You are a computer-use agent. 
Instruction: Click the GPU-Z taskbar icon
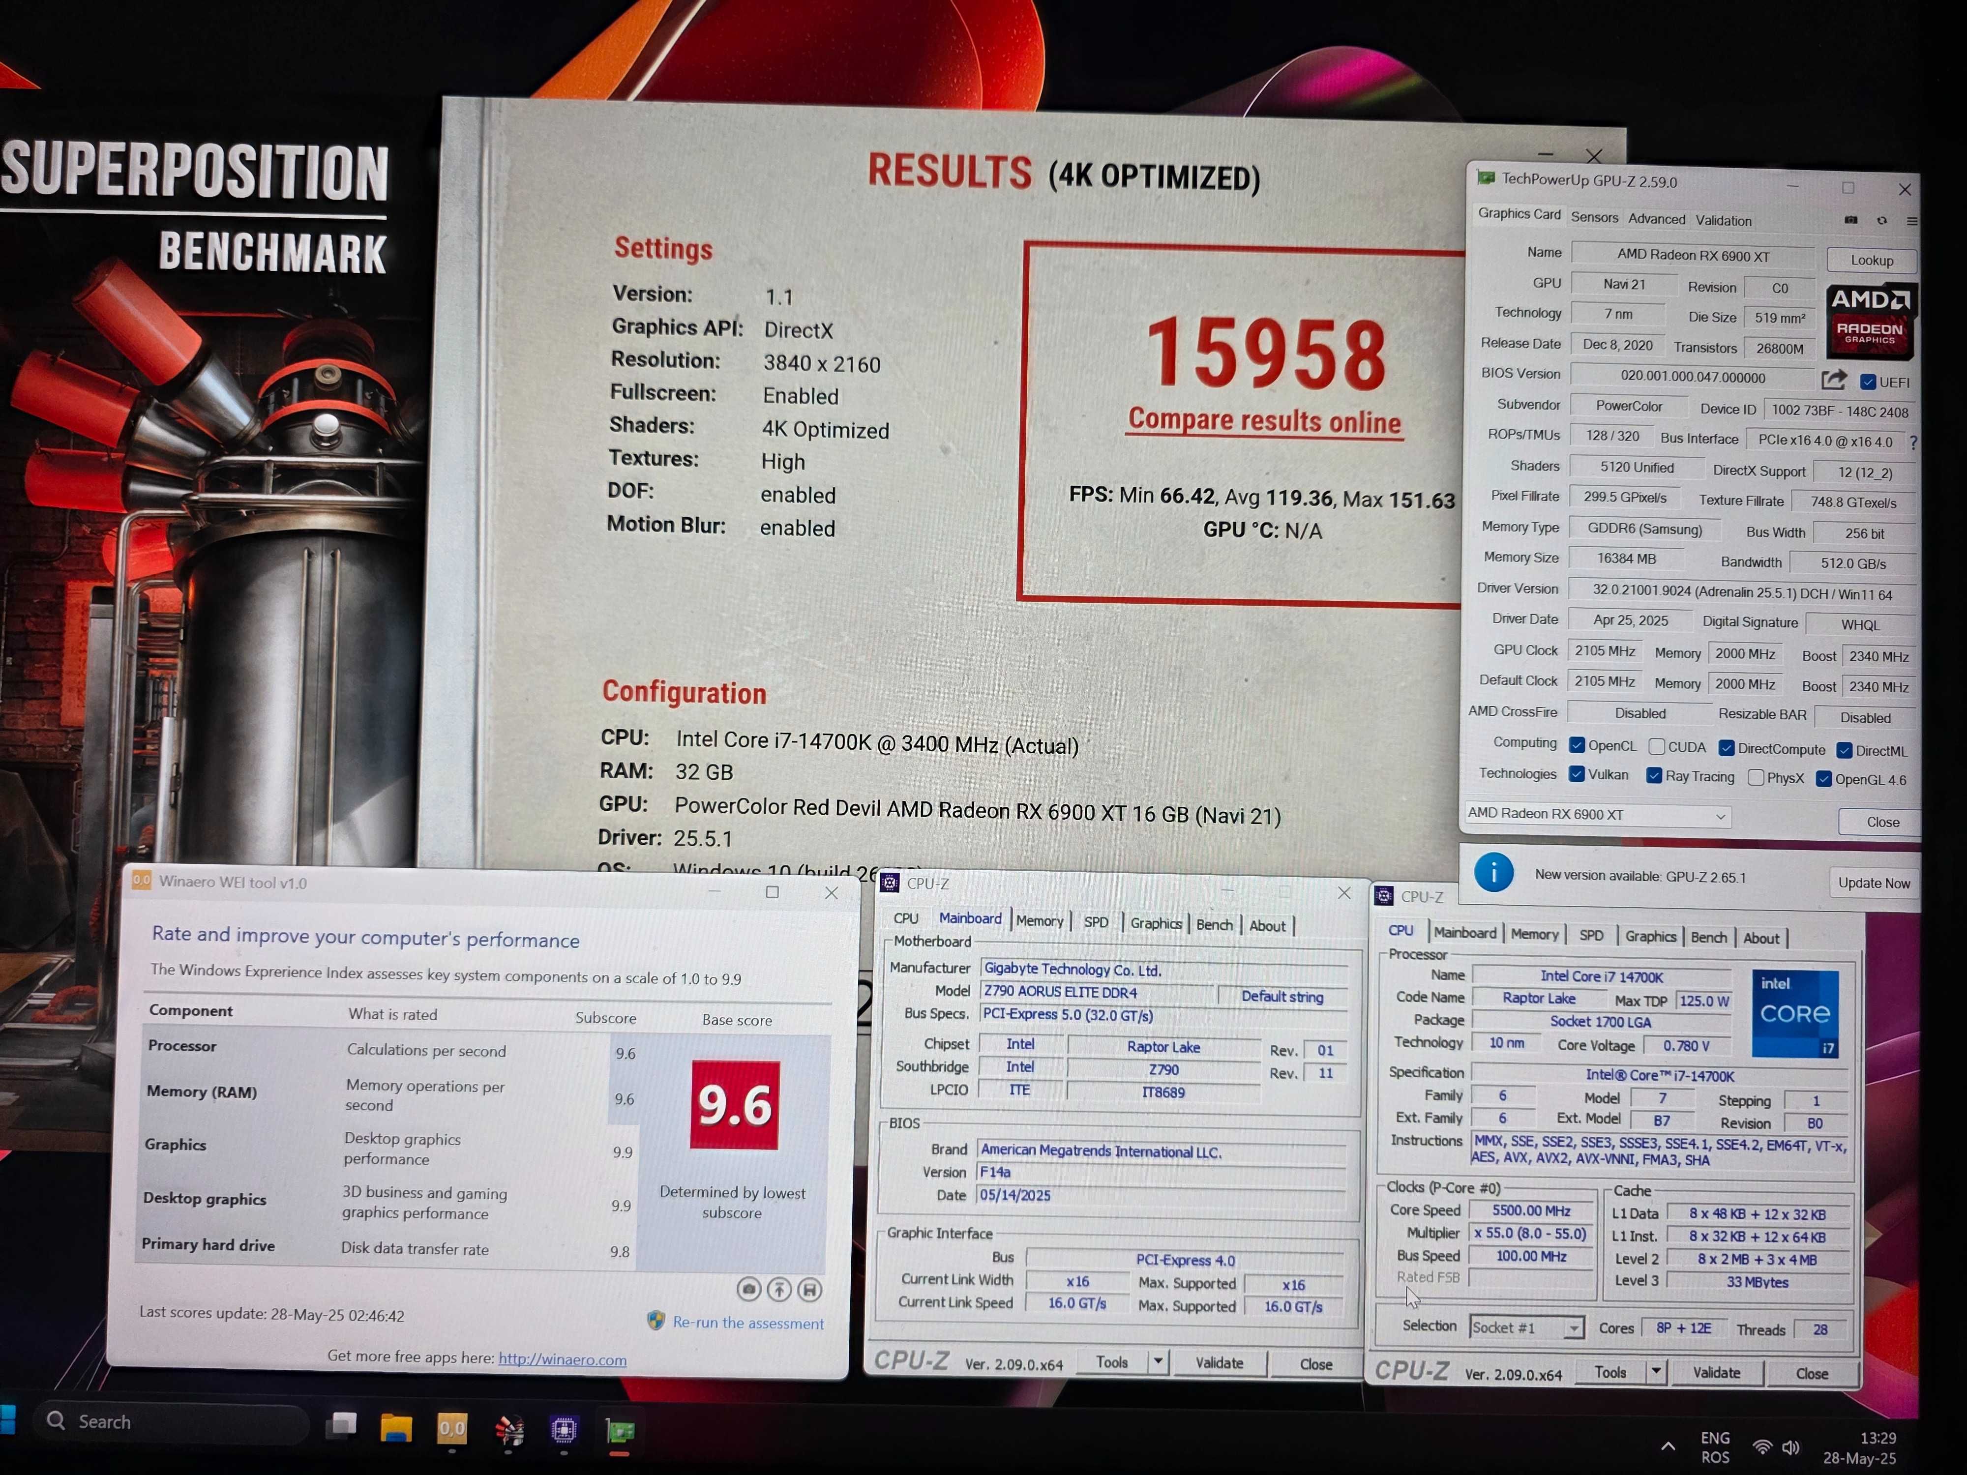[620, 1431]
